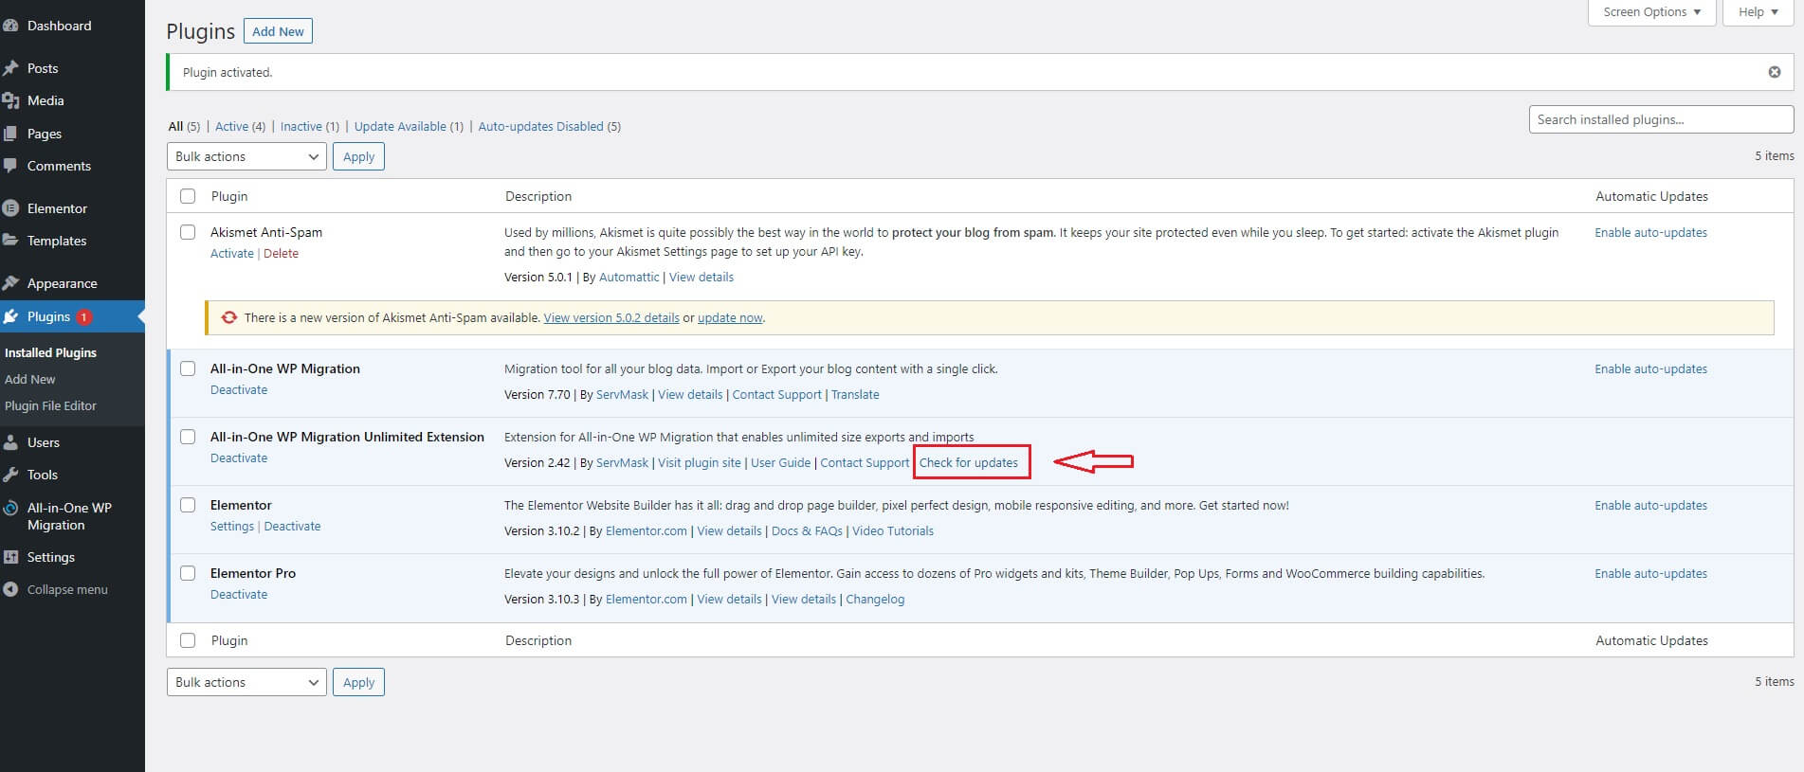The image size is (1804, 772).
Task: Enable auto-updates for Akismet Anti-Spam
Action: 1650,232
